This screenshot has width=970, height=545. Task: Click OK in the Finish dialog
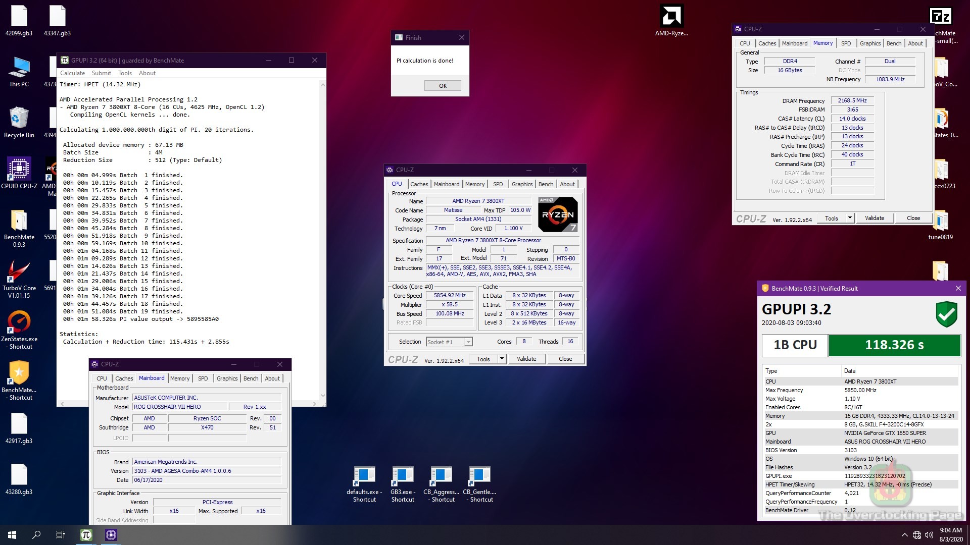pyautogui.click(x=443, y=86)
